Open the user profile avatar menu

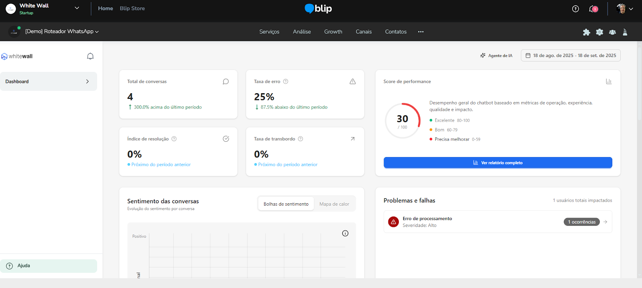point(624,9)
